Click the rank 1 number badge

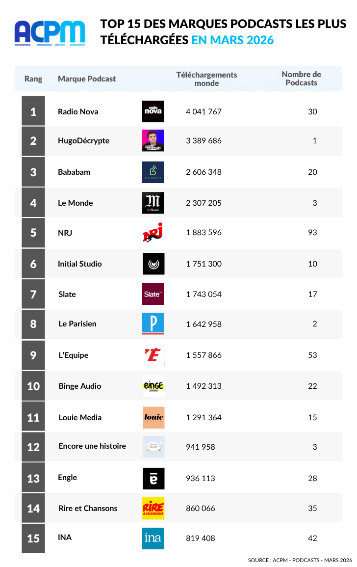coord(33,111)
